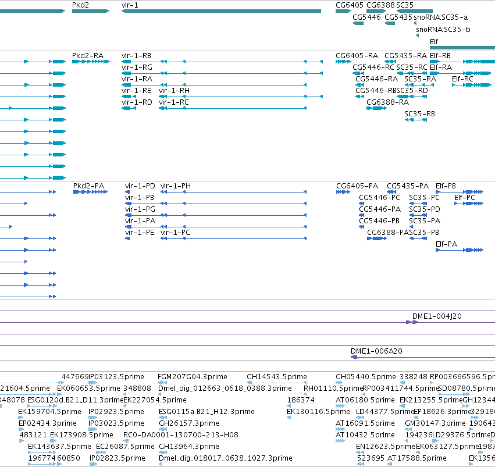
Task: Open protein label vir-1-PH
Action: (176, 186)
